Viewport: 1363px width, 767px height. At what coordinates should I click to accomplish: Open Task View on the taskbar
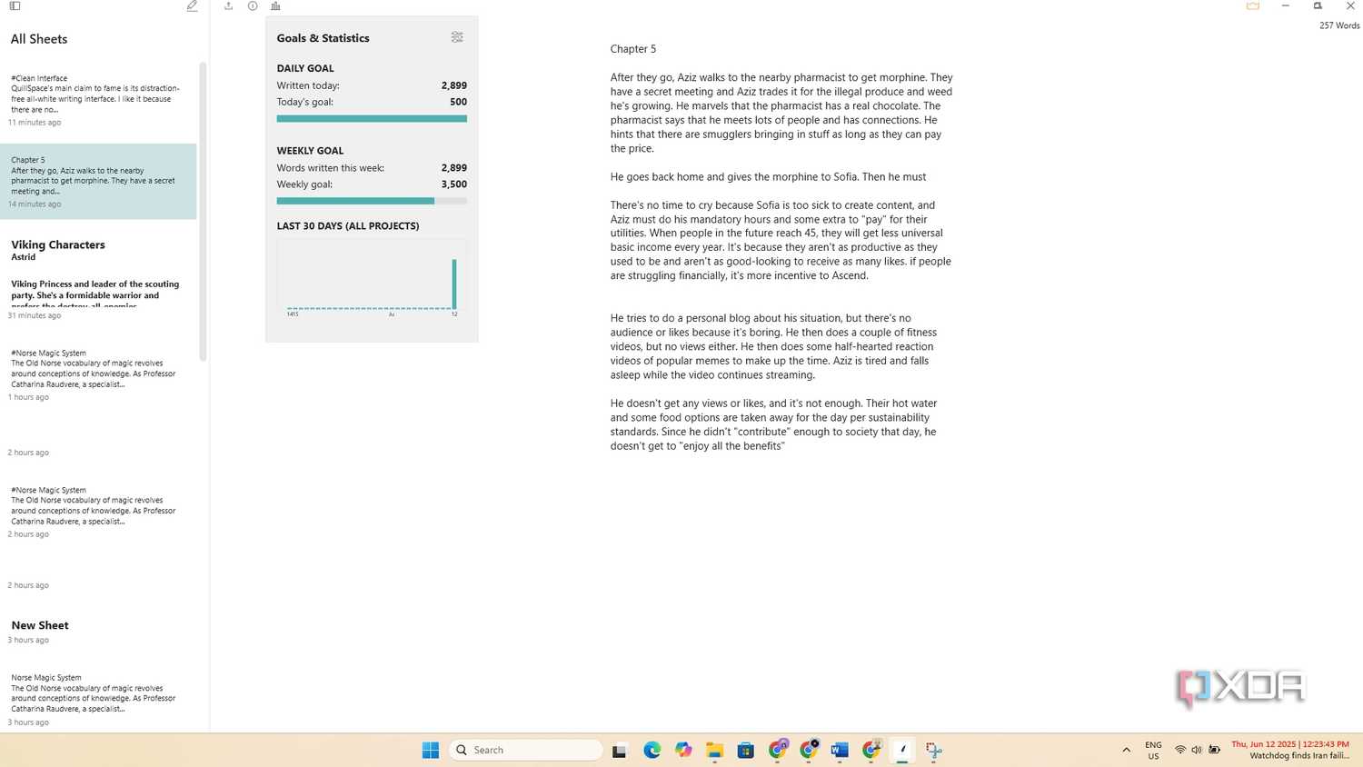[x=620, y=751]
